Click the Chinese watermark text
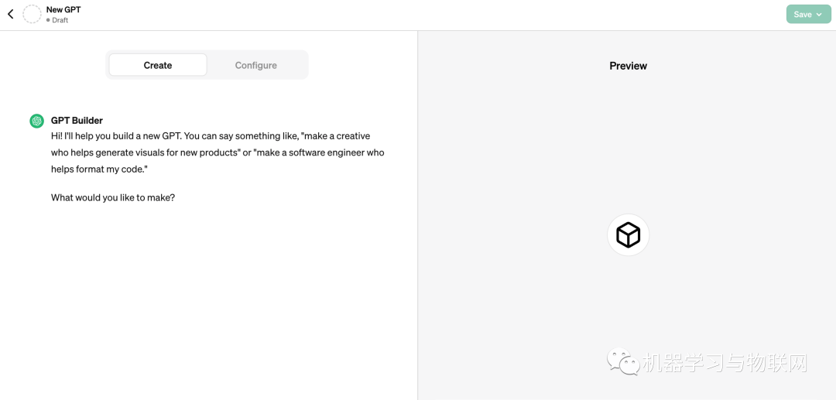This screenshot has height=400, width=836. pyautogui.click(x=725, y=363)
